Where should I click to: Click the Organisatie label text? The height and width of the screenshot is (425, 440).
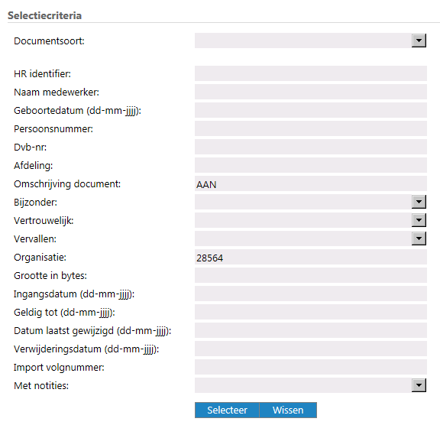click(40, 258)
